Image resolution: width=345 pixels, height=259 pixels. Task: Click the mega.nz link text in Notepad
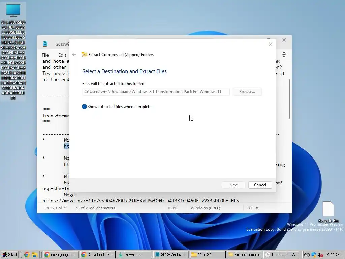click(x=140, y=201)
